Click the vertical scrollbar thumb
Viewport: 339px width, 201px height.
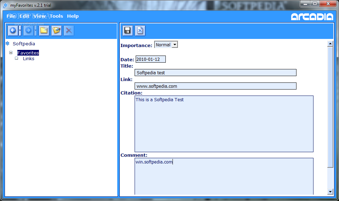(x=330, y=107)
